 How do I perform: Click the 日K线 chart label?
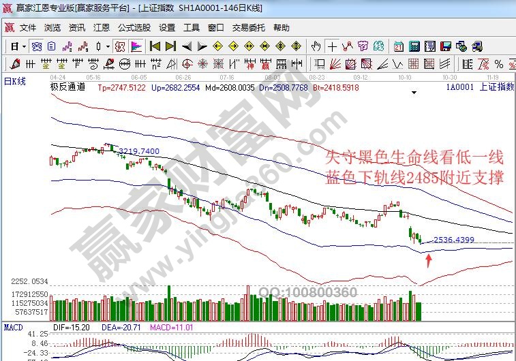[x=15, y=81]
